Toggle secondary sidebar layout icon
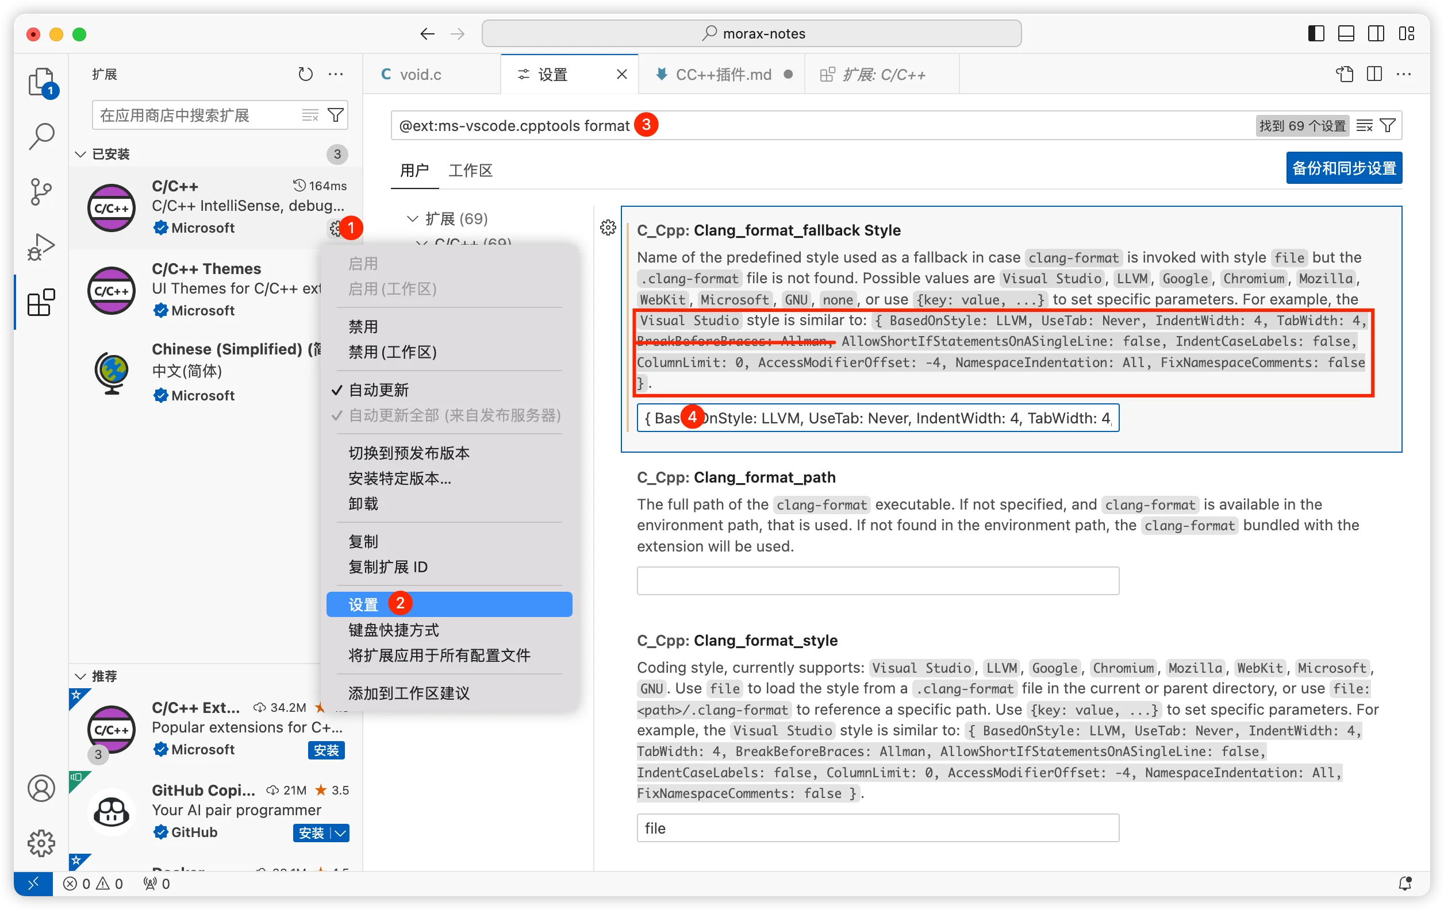This screenshot has height=910, width=1444. coord(1376,33)
